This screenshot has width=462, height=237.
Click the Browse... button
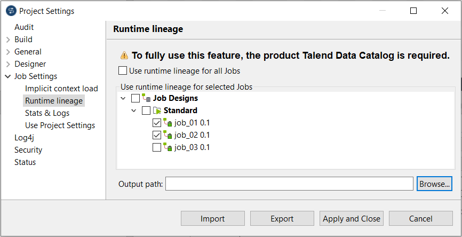pyautogui.click(x=434, y=184)
